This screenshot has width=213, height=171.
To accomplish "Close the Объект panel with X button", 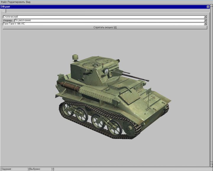I will click(208, 7).
